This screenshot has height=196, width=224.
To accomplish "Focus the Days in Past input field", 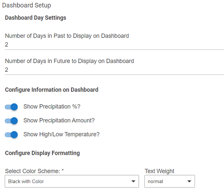I will click(x=114, y=45).
